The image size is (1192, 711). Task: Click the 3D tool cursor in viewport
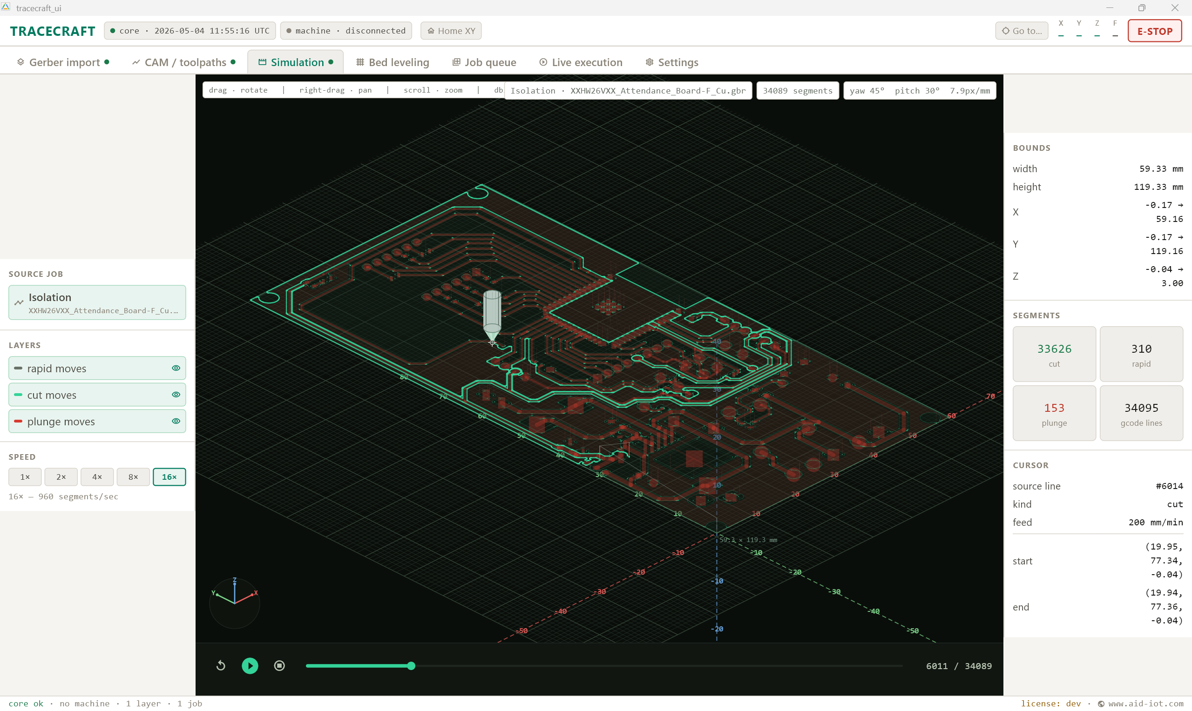tap(492, 317)
